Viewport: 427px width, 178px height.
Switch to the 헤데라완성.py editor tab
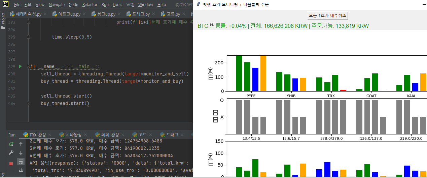point(29,14)
